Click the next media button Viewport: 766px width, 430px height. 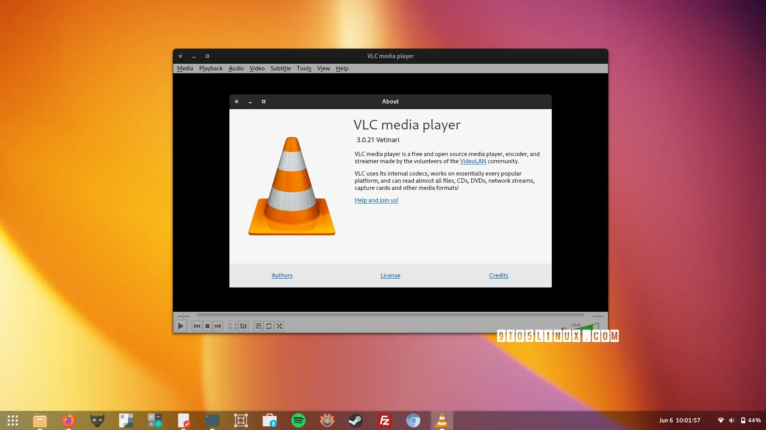(218, 326)
